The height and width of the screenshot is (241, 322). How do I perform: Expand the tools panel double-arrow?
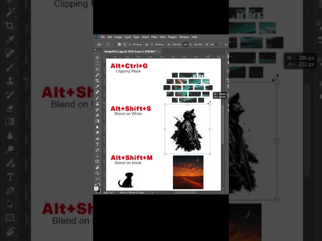[95, 50]
